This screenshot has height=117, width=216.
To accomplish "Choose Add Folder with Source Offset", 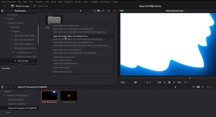I will click(67, 50).
